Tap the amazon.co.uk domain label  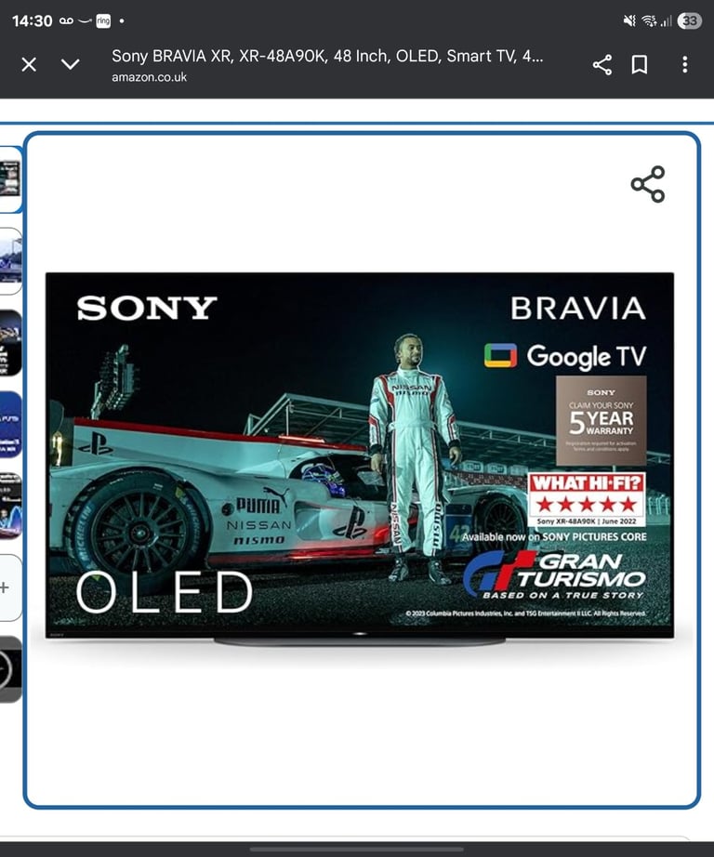150,77
